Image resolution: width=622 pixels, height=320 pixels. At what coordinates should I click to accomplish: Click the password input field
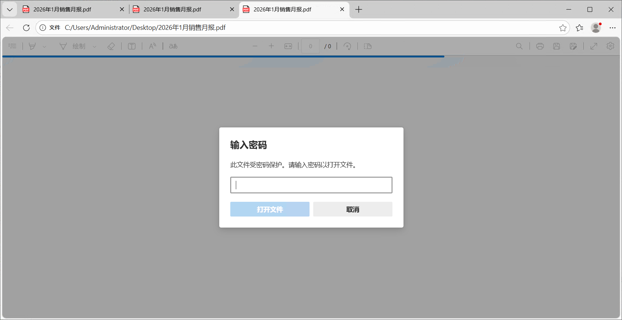pyautogui.click(x=311, y=185)
